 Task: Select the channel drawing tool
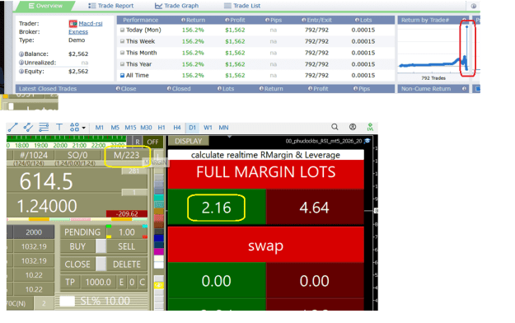click(28, 127)
